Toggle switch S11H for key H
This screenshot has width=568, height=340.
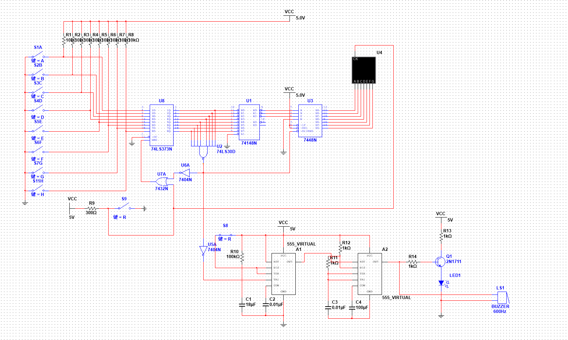38,189
